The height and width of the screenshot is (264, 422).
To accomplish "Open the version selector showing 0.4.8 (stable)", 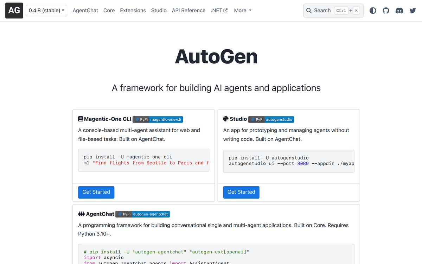I will click(x=46, y=10).
